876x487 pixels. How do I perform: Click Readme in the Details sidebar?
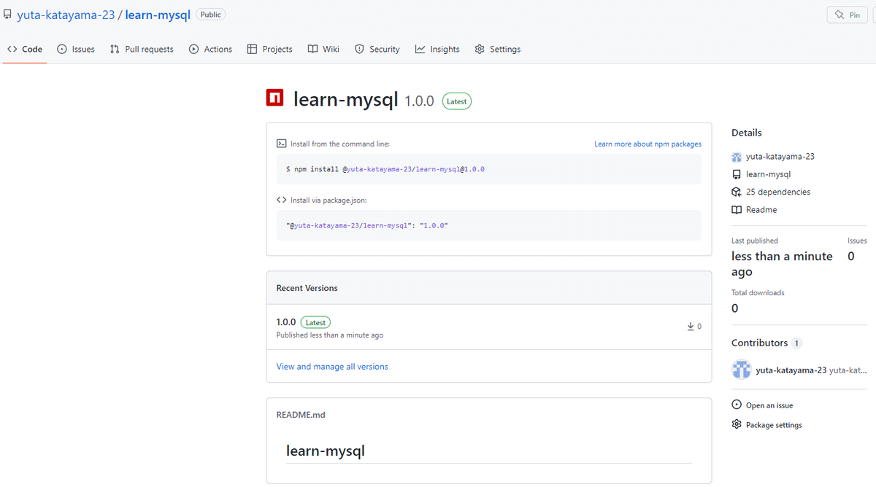pyautogui.click(x=761, y=209)
